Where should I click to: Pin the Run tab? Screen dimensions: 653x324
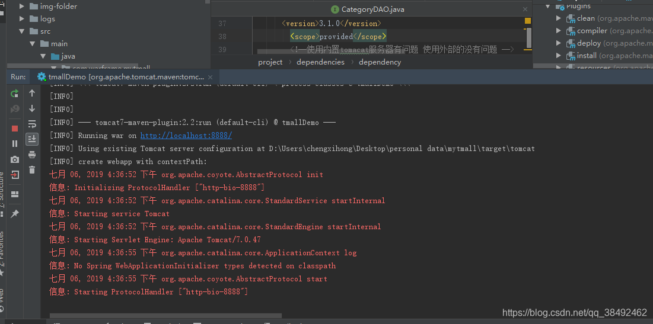click(15, 214)
